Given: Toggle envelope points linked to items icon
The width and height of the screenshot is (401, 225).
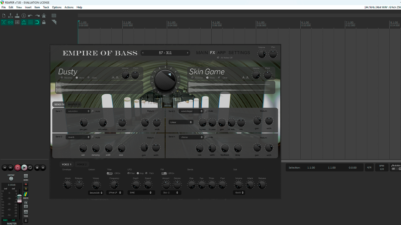Looking at the screenshot, I should pyautogui.click(x=24, y=22).
